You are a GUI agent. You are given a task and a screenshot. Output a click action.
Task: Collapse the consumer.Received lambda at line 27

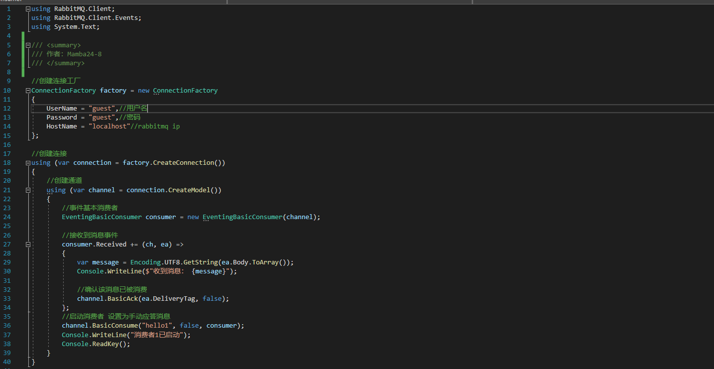28,244
